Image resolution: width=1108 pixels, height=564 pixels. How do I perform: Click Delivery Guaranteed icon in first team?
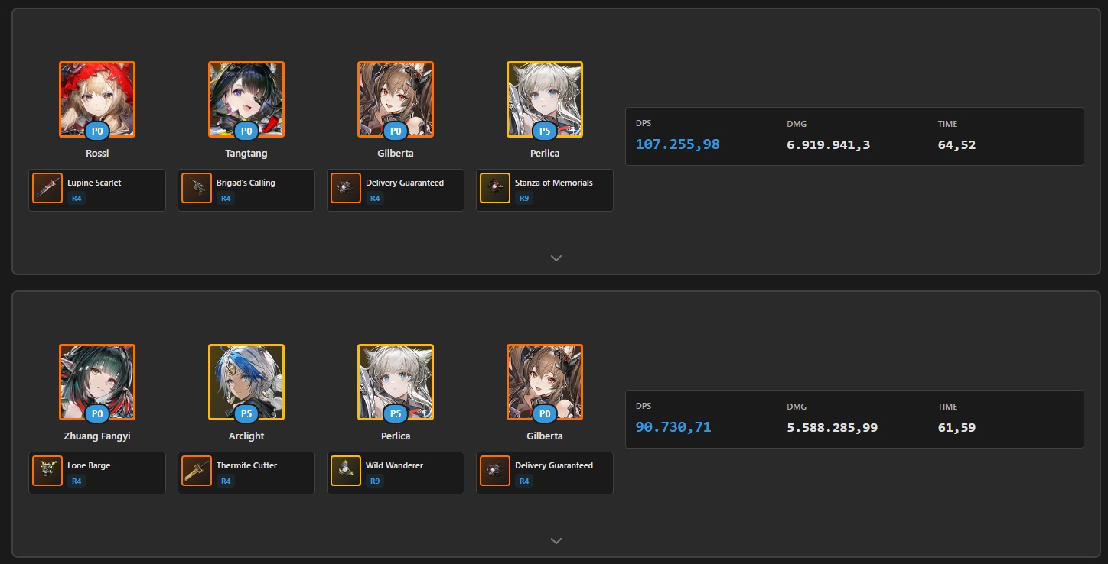(346, 189)
